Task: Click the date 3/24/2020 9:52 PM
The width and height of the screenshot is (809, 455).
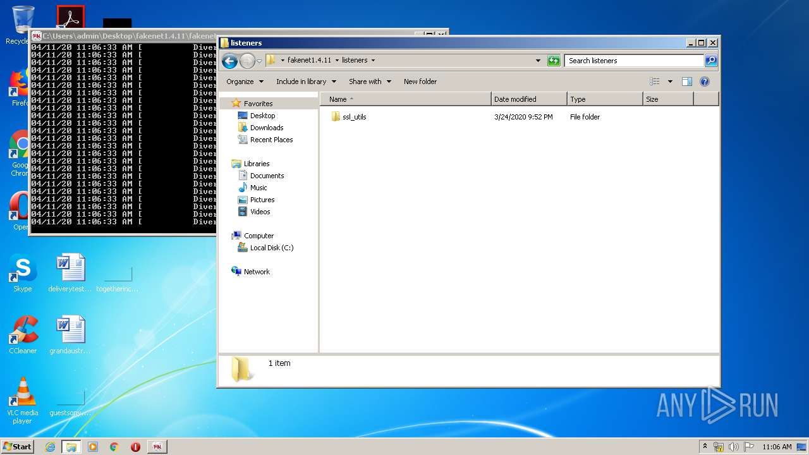Action: pyautogui.click(x=523, y=117)
